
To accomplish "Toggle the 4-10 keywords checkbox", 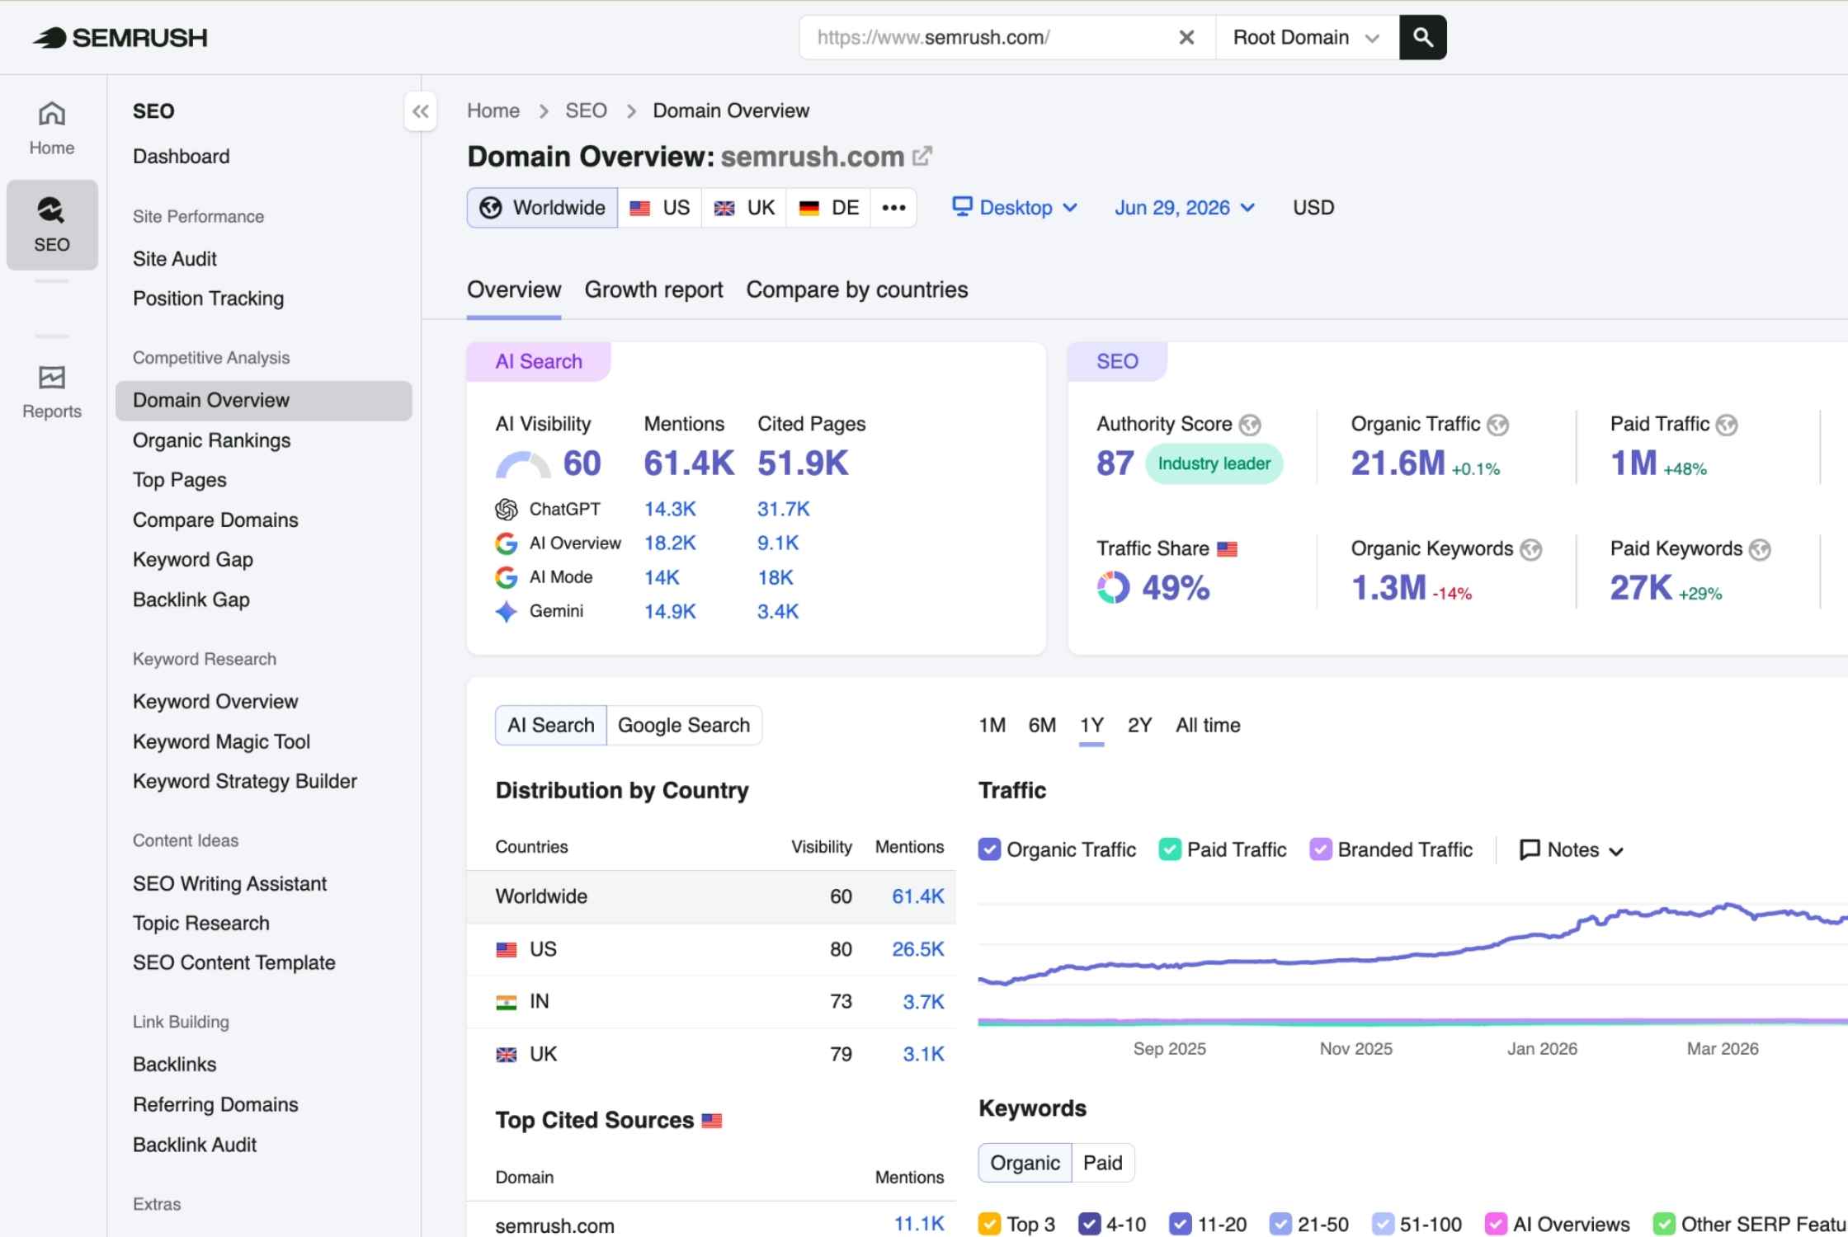I will pos(1090,1224).
